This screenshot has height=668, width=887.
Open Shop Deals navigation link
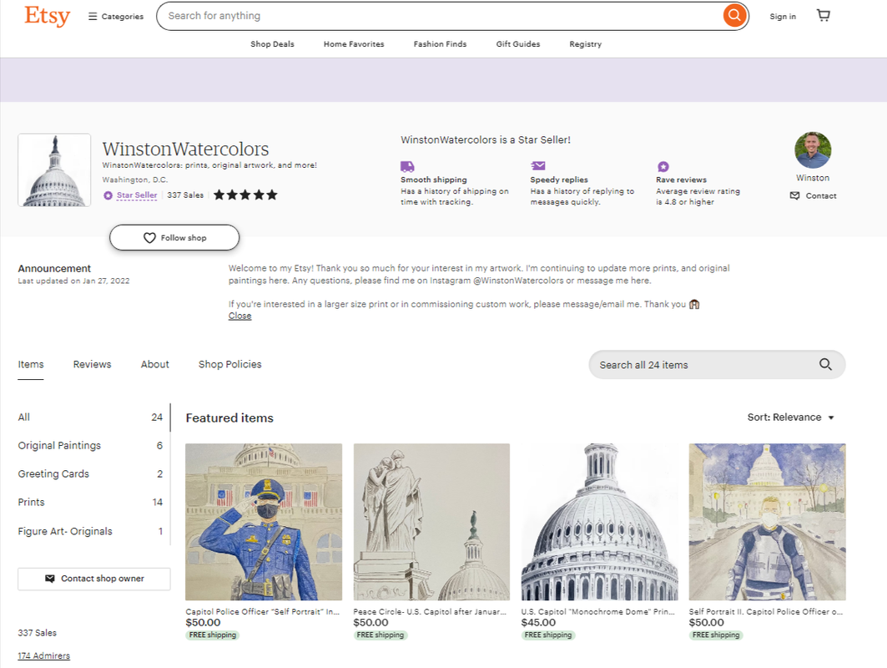coord(272,43)
